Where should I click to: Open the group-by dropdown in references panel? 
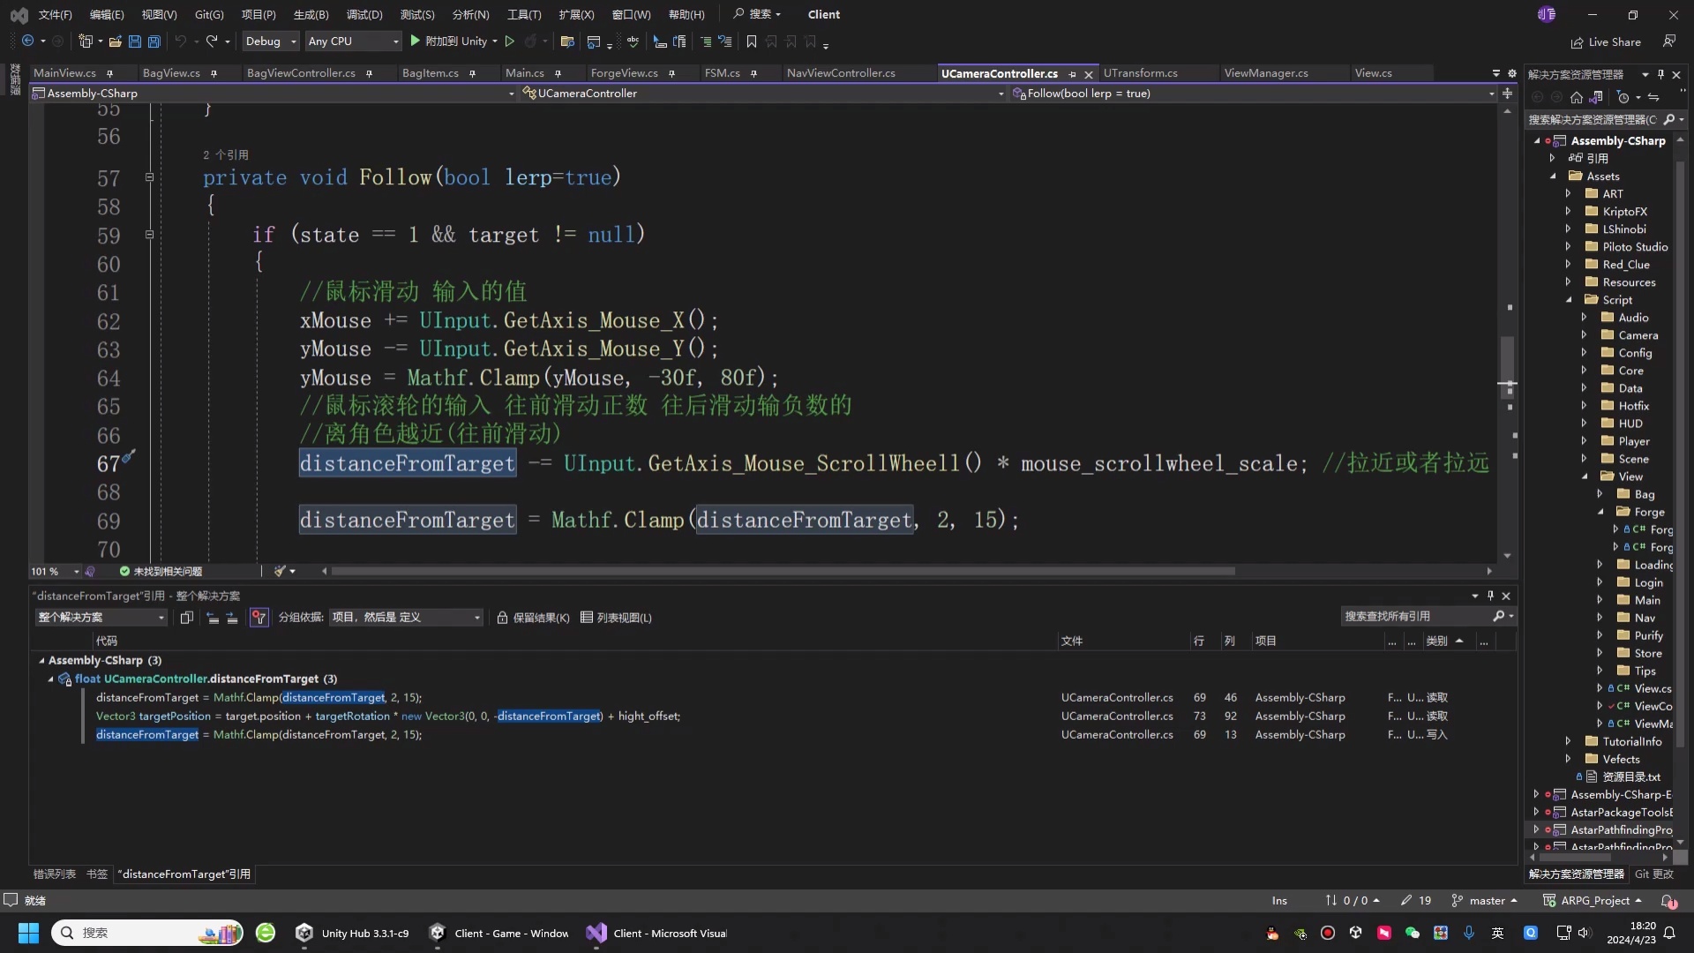coord(406,618)
